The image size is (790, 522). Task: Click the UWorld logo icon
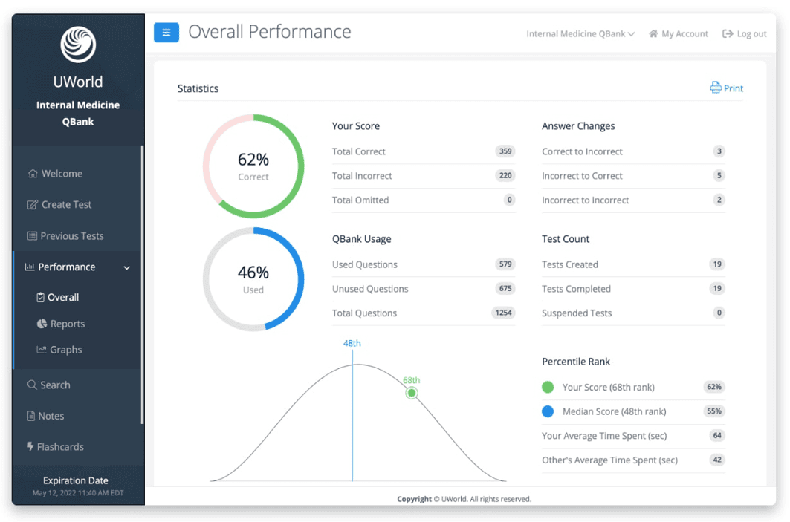pyautogui.click(x=78, y=45)
